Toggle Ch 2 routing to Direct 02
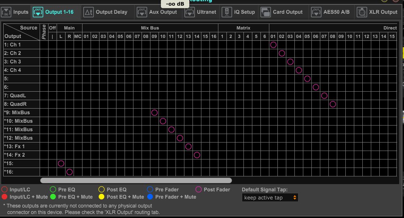This screenshot has height=218, width=404. [x=282, y=53]
